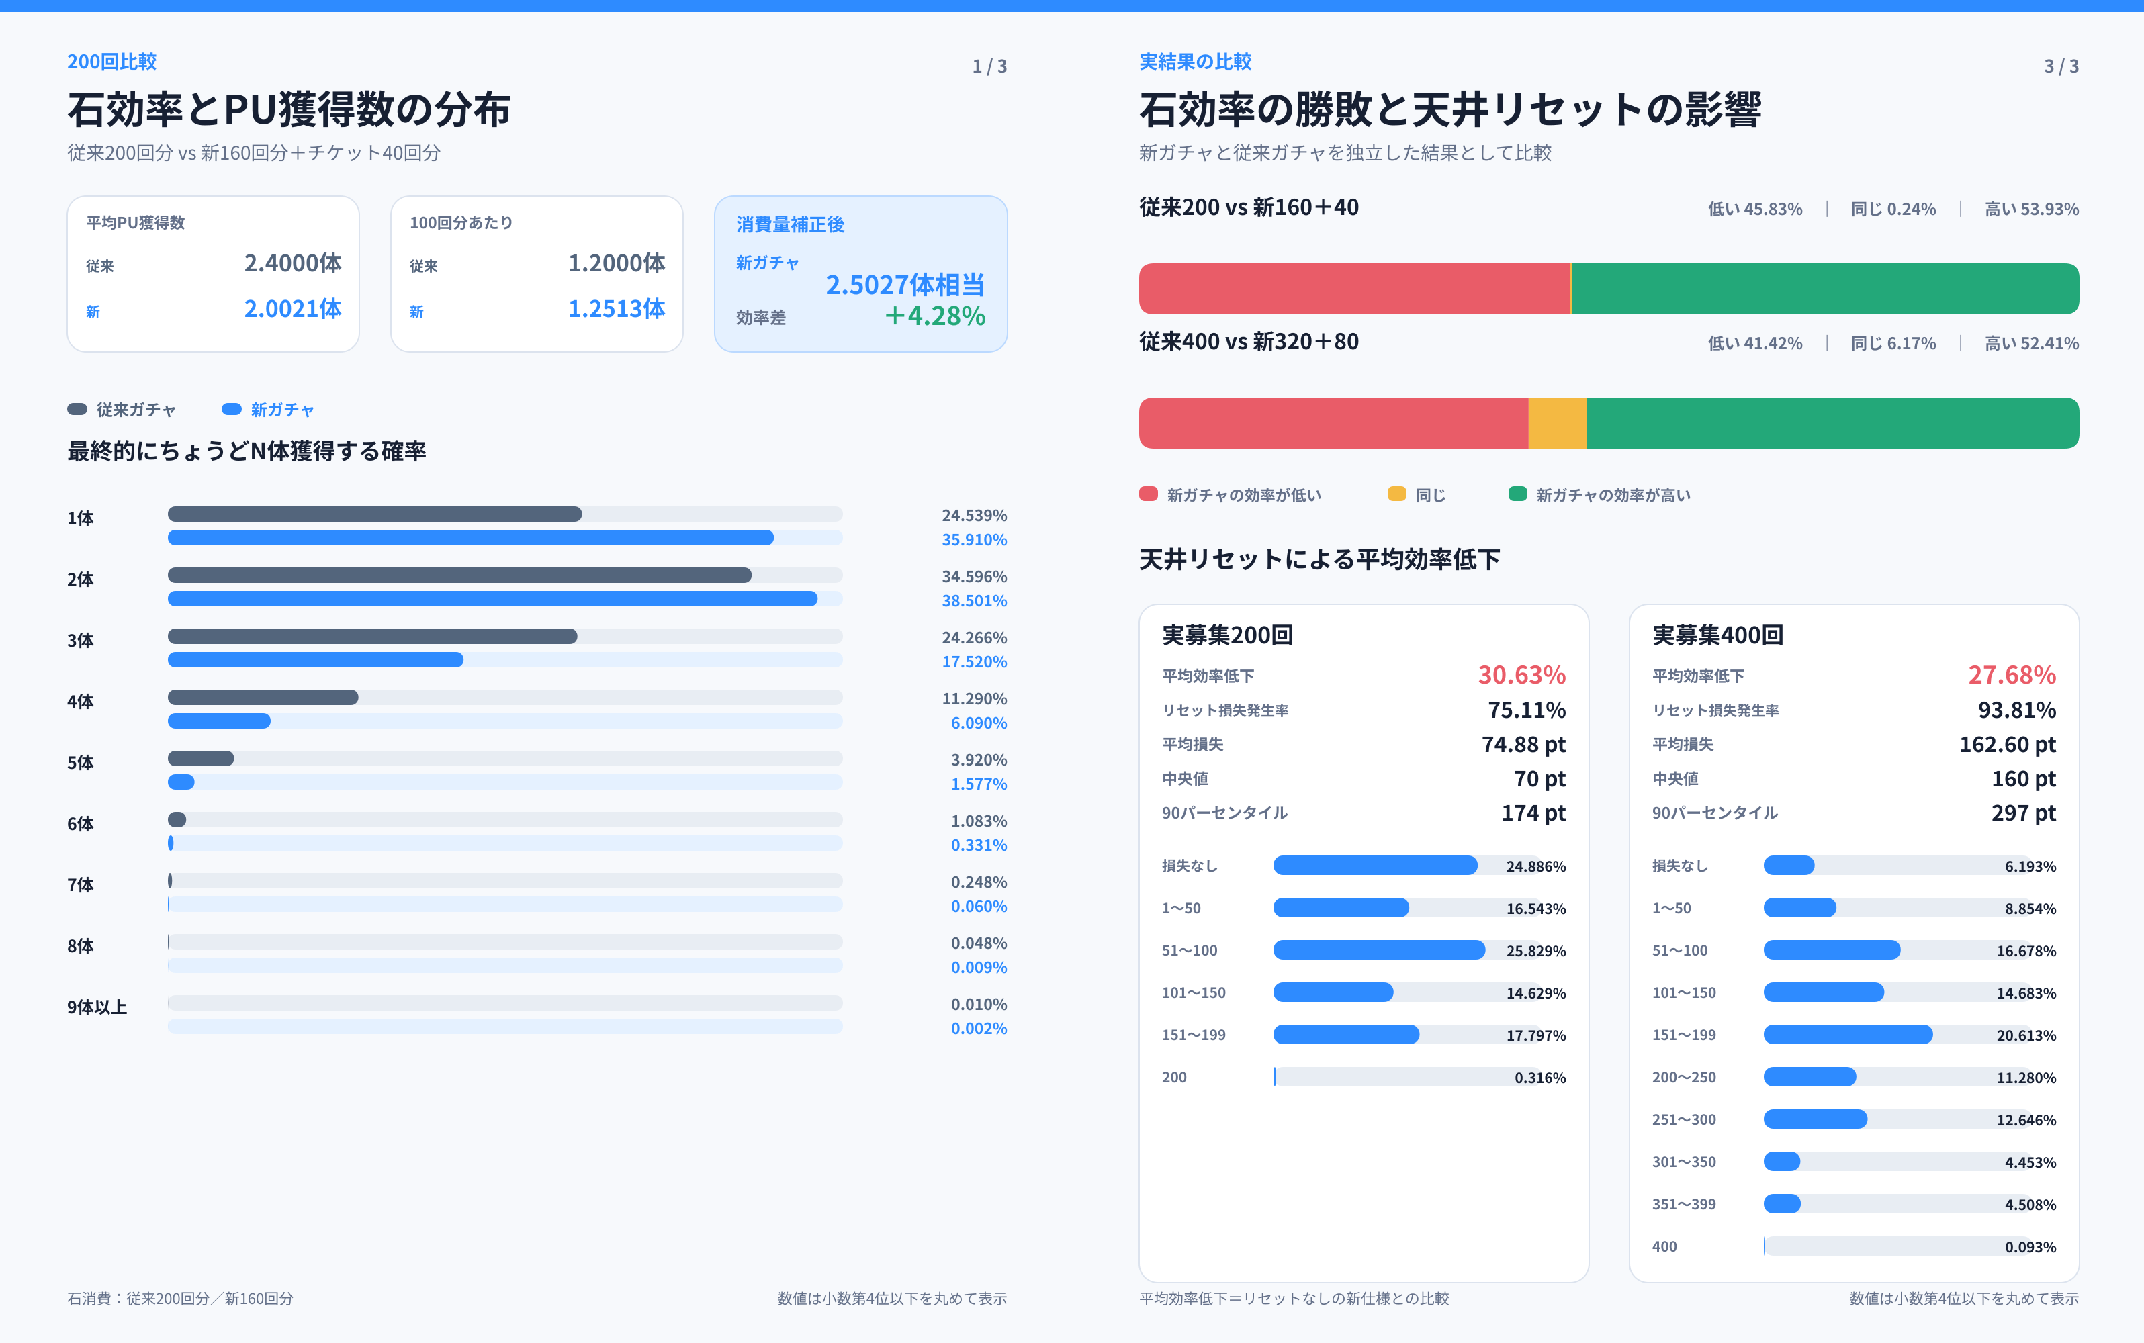2144x1343 pixels.
Task: Click the "高い 53.93%" label
Action: [x=2032, y=209]
